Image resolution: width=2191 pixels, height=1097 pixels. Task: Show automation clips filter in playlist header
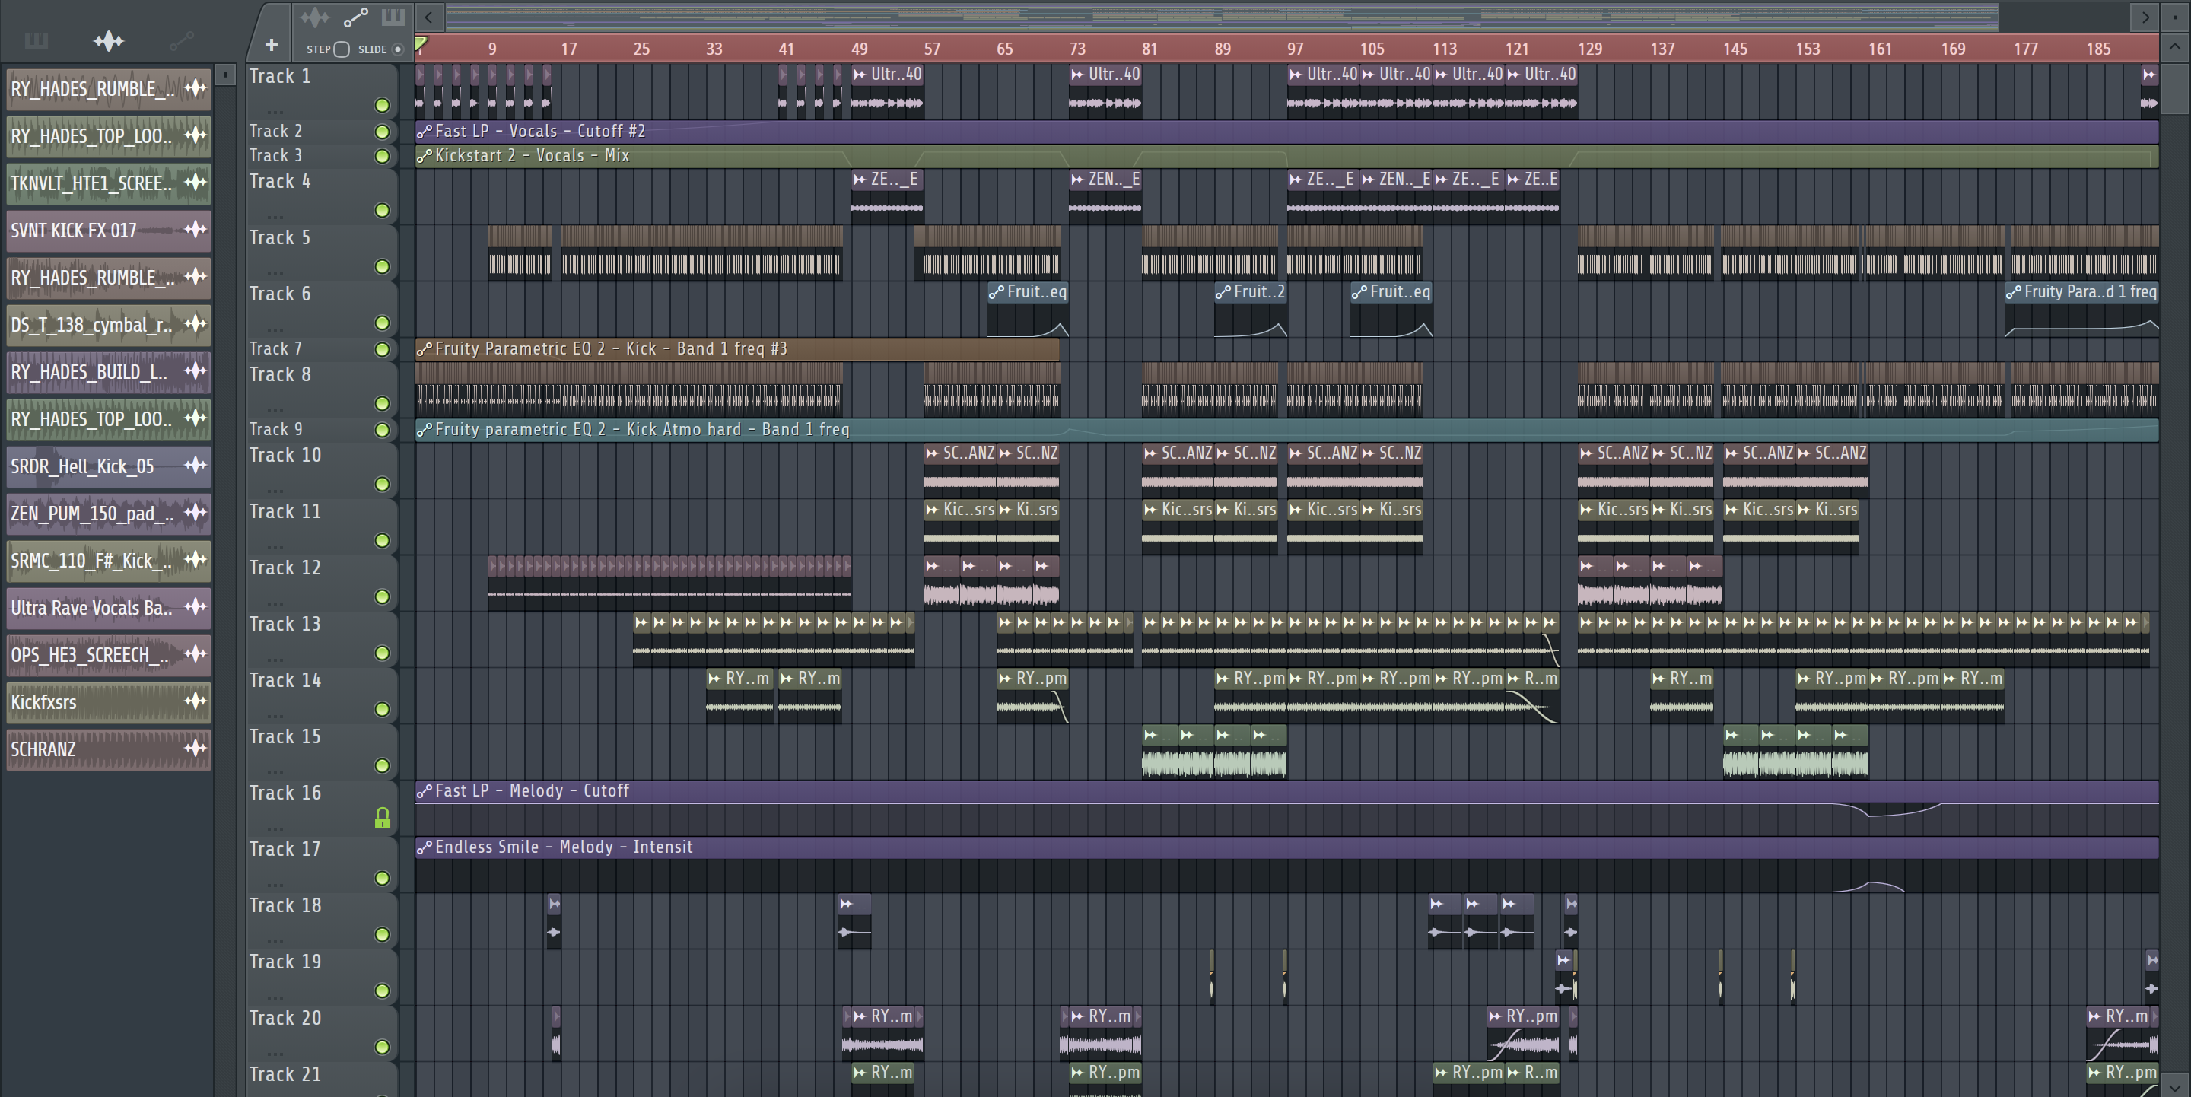(x=355, y=17)
